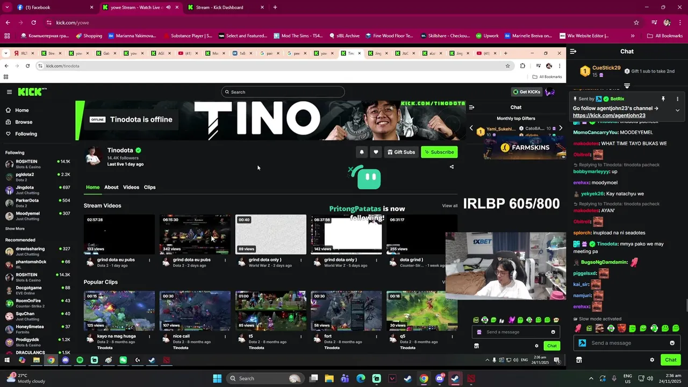Switch to the Clips tab on Tinodota channel
Image resolution: width=688 pixels, height=387 pixels.
150,187
